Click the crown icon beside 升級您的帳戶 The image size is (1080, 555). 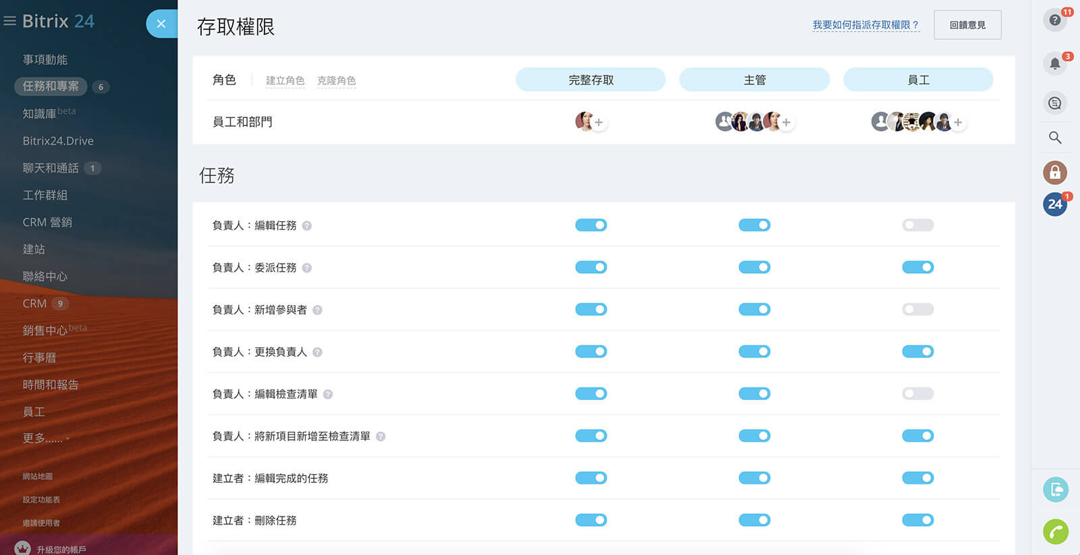pyautogui.click(x=22, y=548)
